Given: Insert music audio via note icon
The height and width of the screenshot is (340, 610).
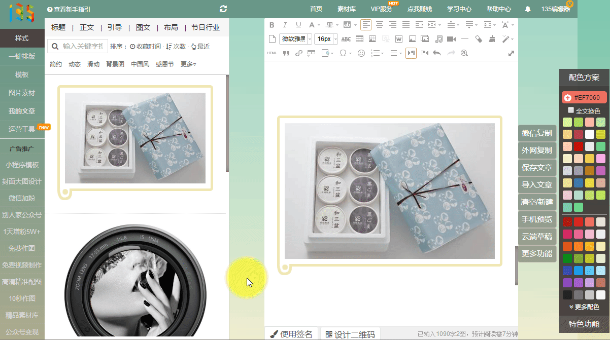Looking at the screenshot, I should point(438,39).
